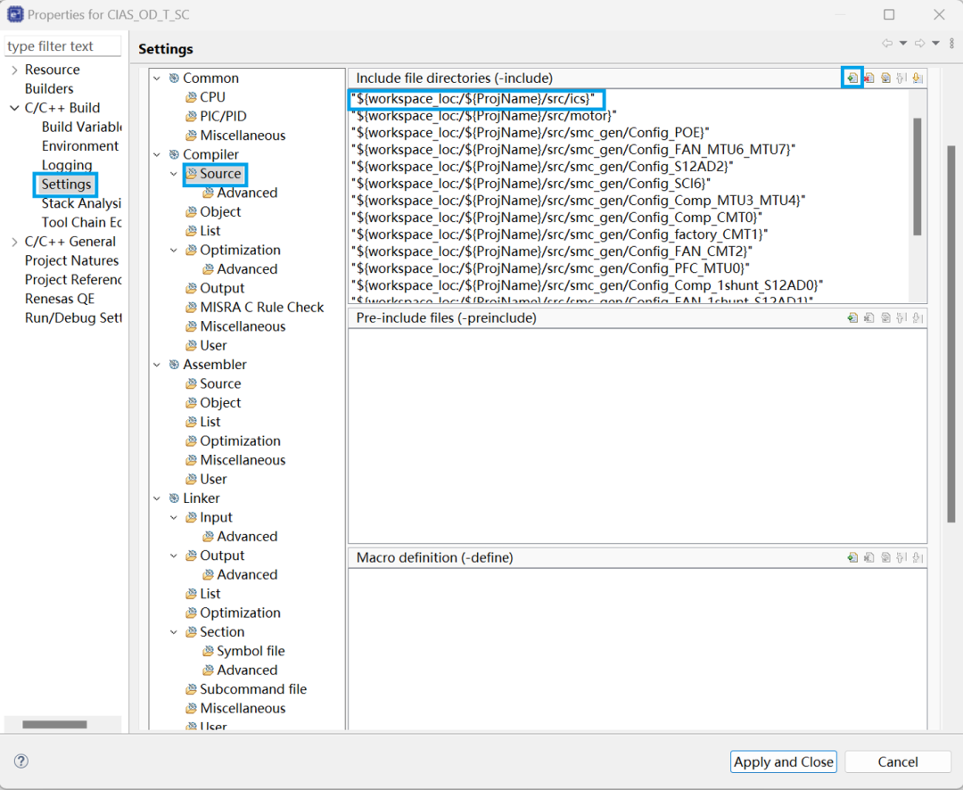
Task: Click the Apply and Close button
Action: 784,761
